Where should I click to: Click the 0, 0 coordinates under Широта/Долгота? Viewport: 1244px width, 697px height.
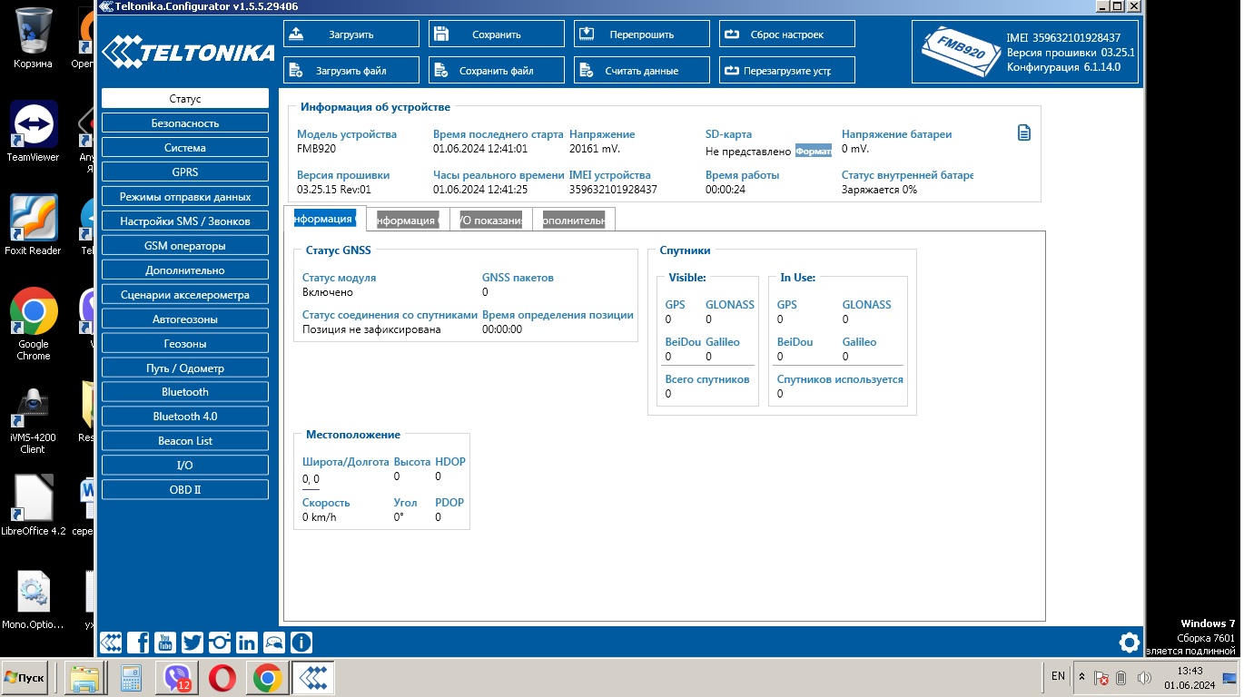pyautogui.click(x=311, y=479)
